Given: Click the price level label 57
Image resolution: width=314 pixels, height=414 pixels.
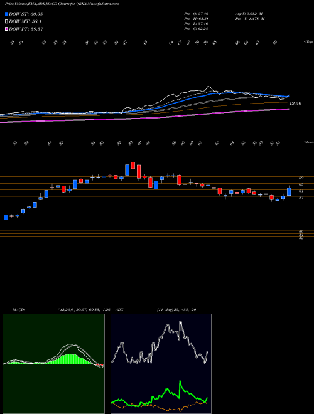Looking at the screenshot, I should click(301, 197).
